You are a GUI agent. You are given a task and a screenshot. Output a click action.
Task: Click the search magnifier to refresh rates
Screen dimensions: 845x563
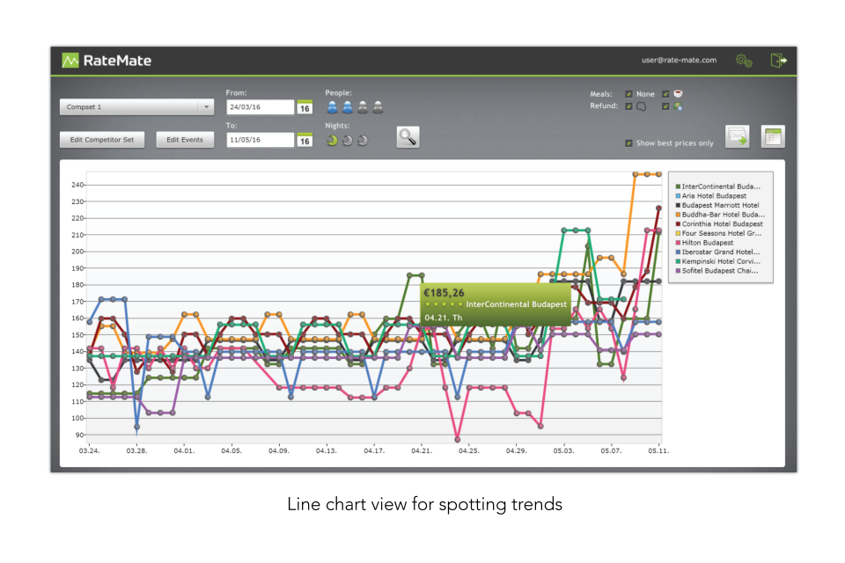(407, 136)
